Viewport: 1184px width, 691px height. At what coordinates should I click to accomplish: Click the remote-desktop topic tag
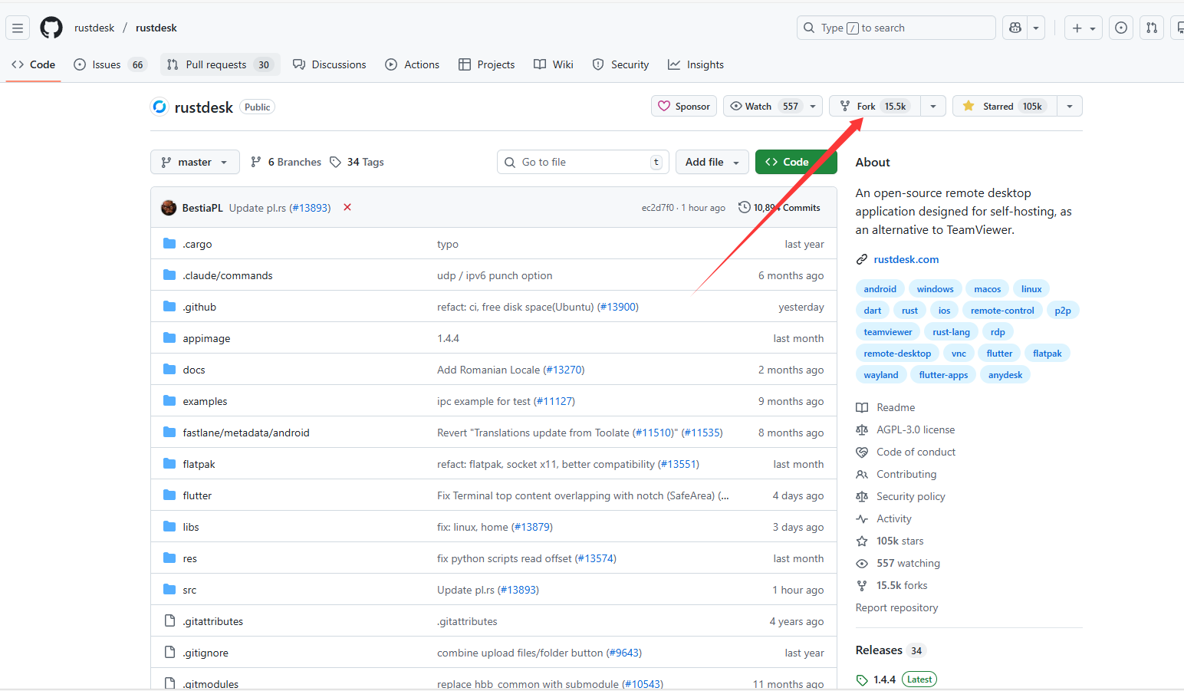[897, 354]
